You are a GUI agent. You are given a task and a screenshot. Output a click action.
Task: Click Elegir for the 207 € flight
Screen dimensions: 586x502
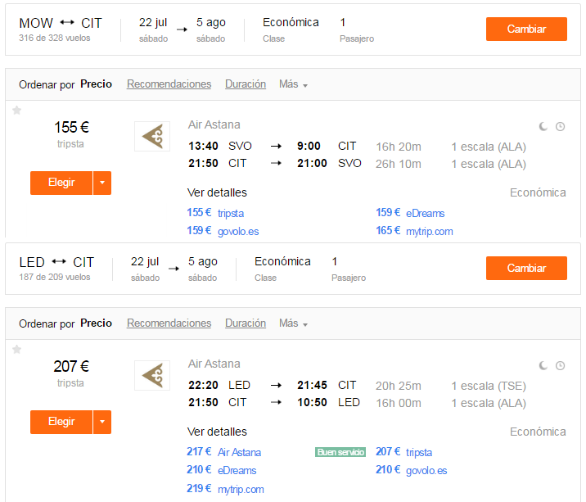click(x=61, y=422)
